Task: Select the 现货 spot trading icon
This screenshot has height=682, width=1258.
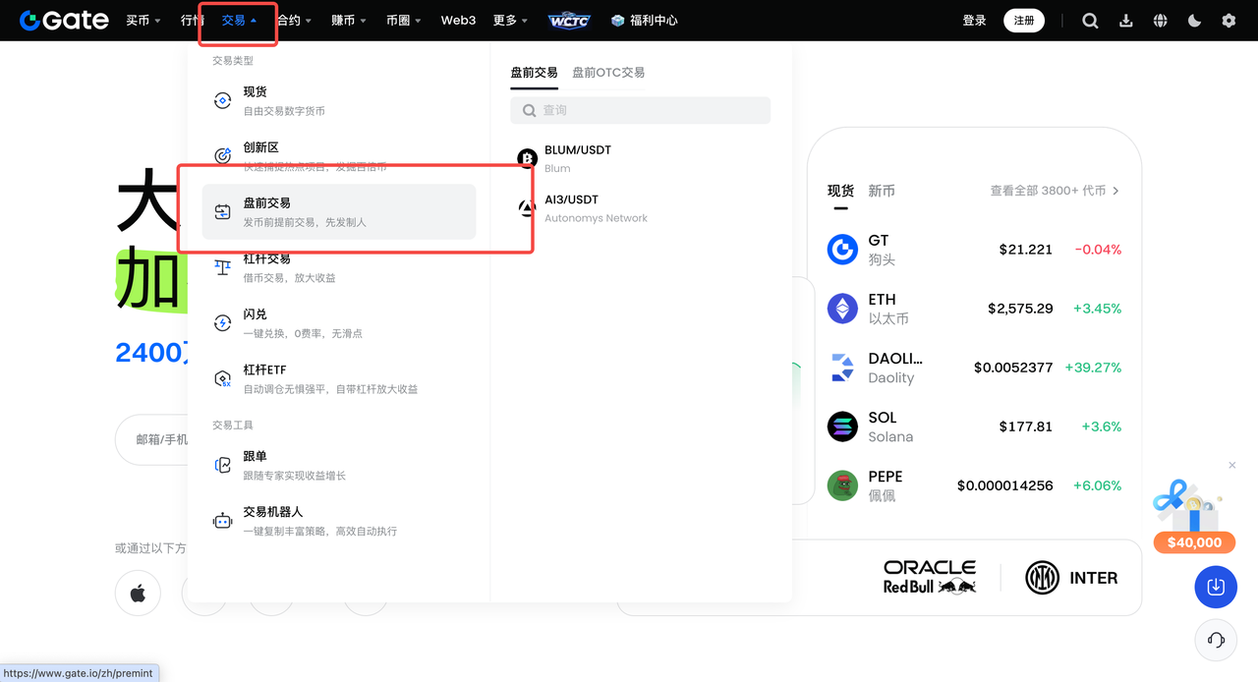Action: pyautogui.click(x=221, y=99)
